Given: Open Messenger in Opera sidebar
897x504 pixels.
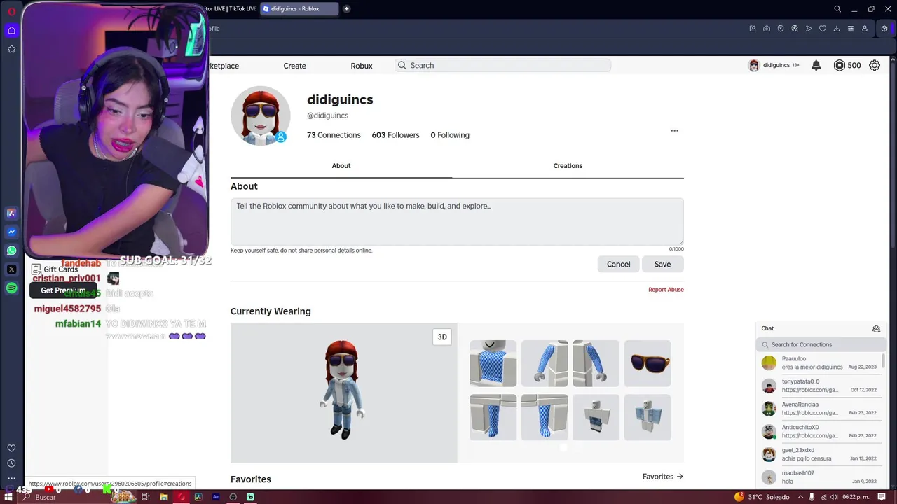Looking at the screenshot, I should coord(11,232).
